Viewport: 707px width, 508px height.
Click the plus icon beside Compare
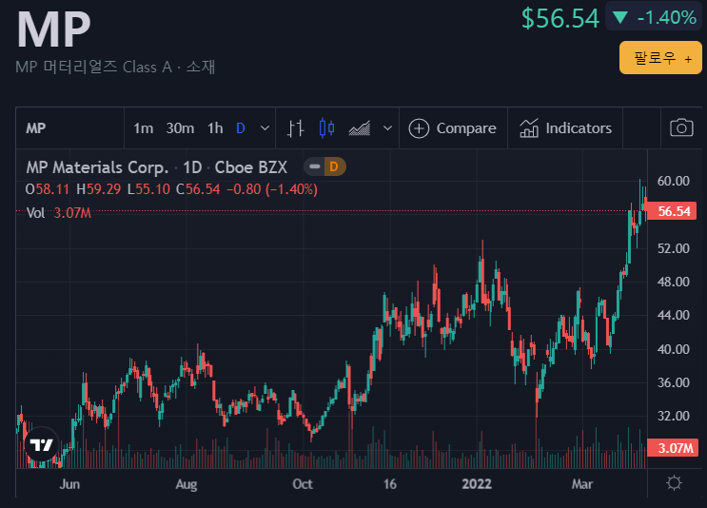[x=419, y=128]
